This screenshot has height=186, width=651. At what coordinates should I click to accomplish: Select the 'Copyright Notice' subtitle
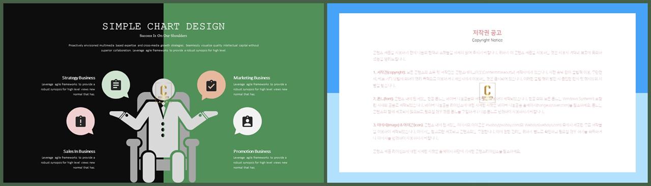tap(487, 40)
